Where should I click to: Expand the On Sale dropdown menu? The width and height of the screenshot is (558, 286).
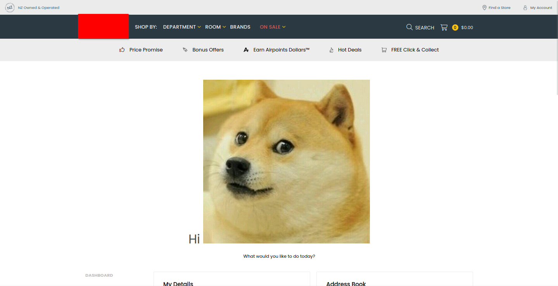[x=273, y=27]
